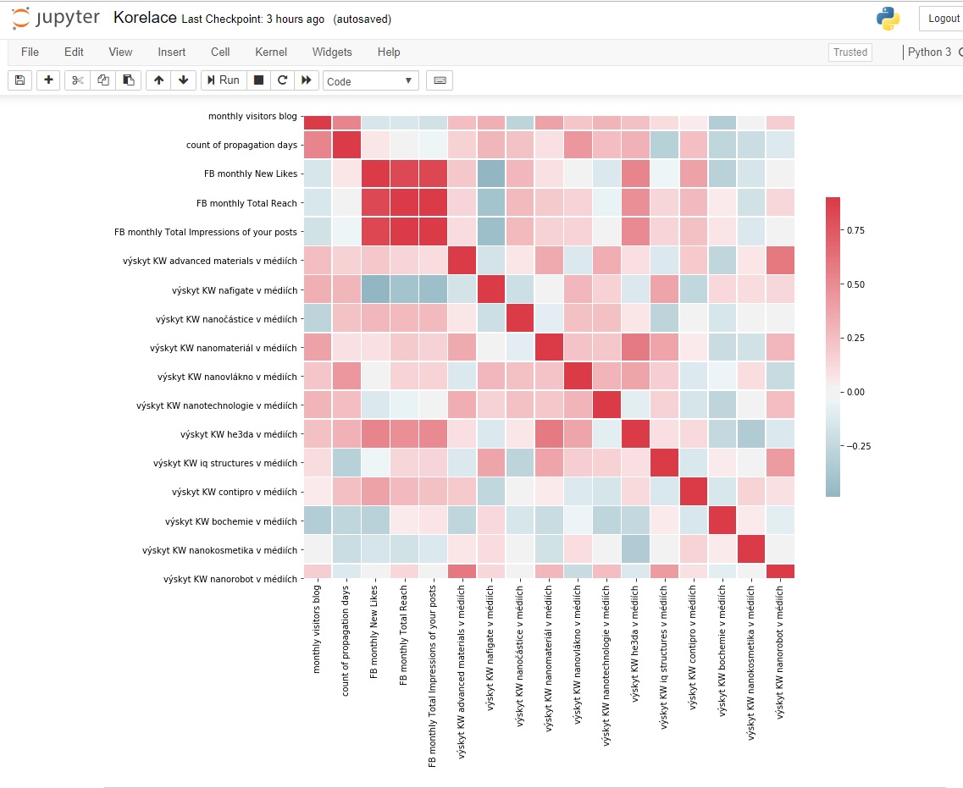Click the Trusted notebook indicator
Image resolution: width=963 pixels, height=788 pixels.
(850, 52)
